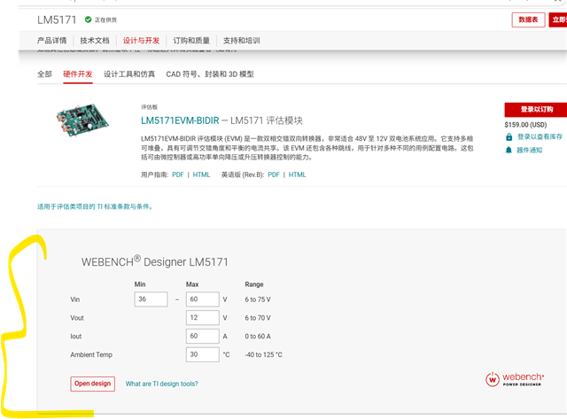567x419 pixels.
Task: Click the 0 to 60 A range text
Action: [258, 337]
